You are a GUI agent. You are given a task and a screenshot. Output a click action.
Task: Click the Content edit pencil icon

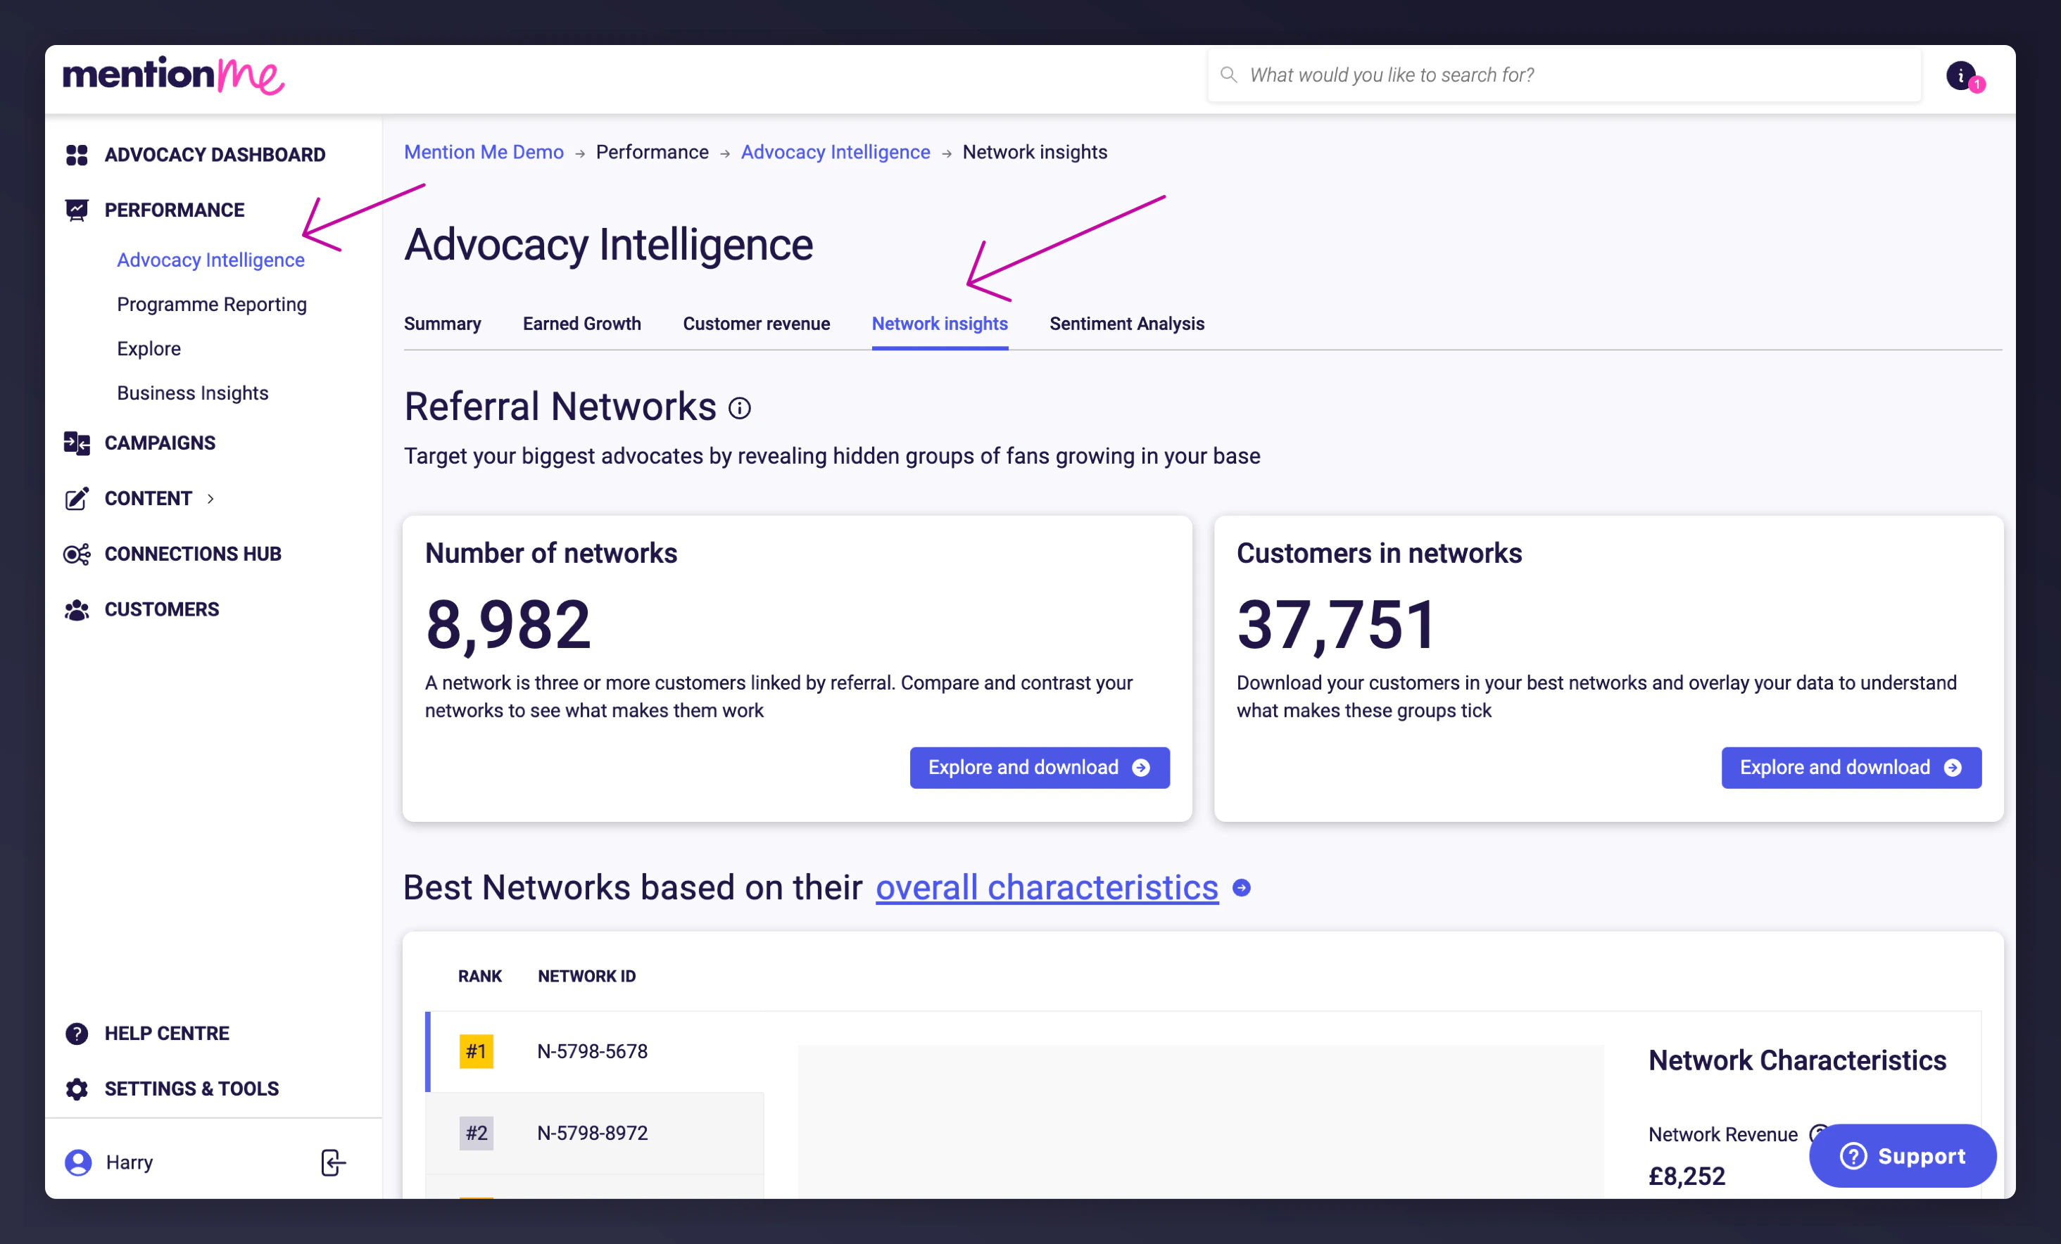pos(77,498)
